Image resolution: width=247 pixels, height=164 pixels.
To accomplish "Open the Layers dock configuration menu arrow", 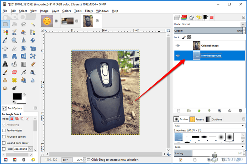I will pos(243,17).
